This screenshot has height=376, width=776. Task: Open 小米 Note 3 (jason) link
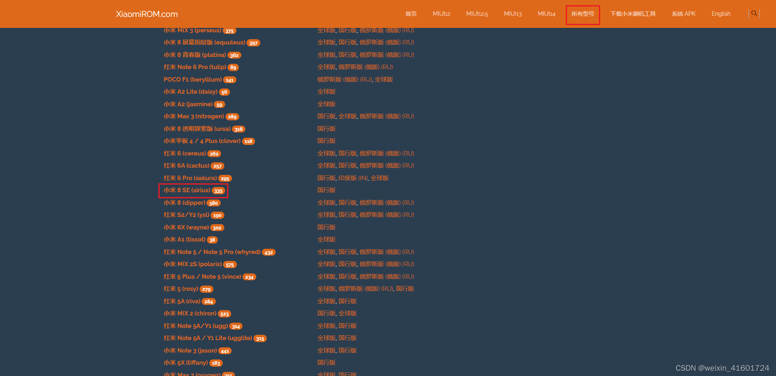[190, 351]
